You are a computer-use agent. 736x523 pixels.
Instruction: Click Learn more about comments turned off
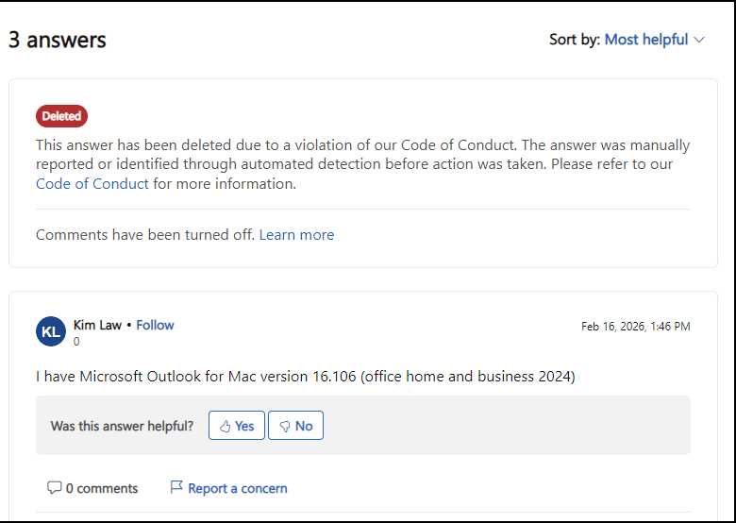pos(296,234)
